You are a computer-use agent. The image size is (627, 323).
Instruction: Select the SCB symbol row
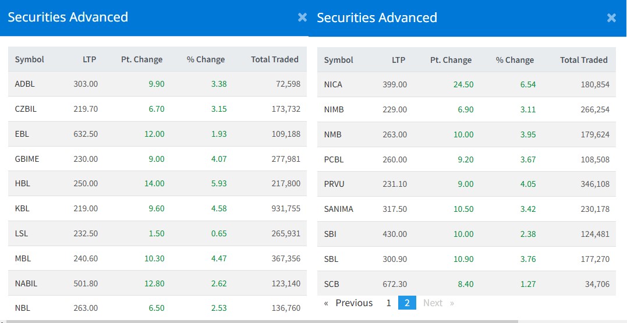[331, 284]
